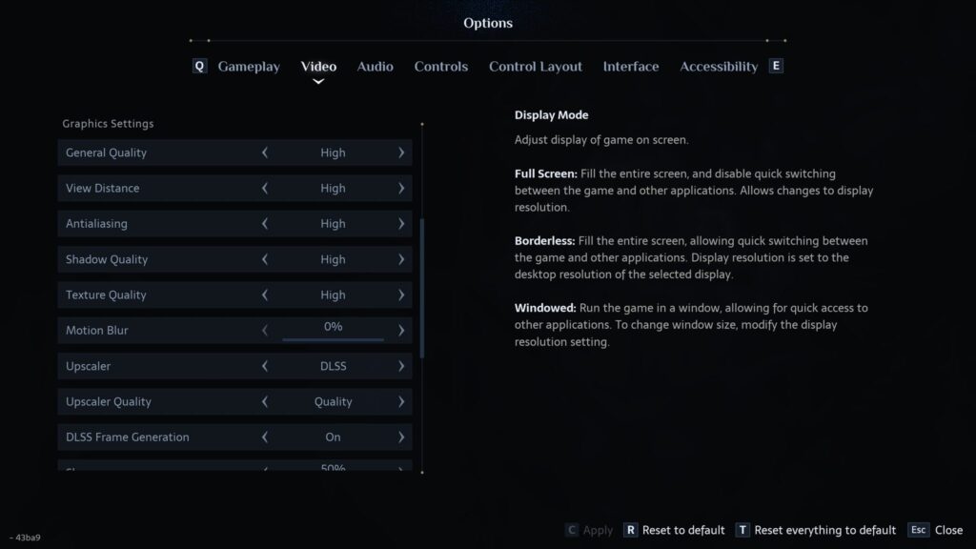Click the Esc key icon beside Close

918,530
